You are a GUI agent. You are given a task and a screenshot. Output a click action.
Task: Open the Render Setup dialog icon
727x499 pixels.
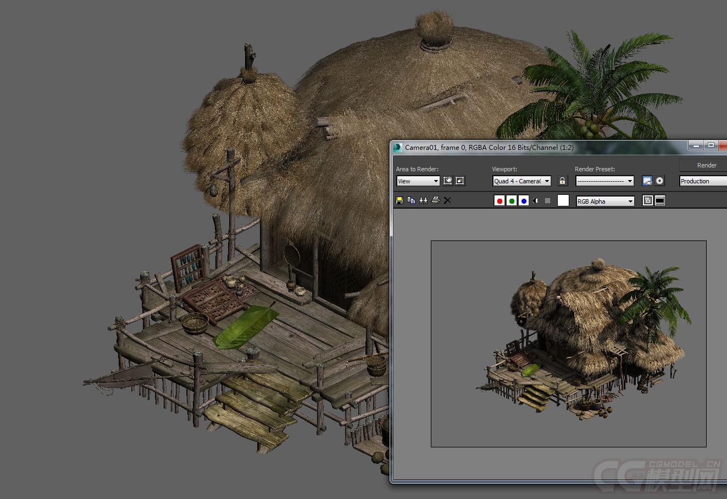pyautogui.click(x=647, y=181)
